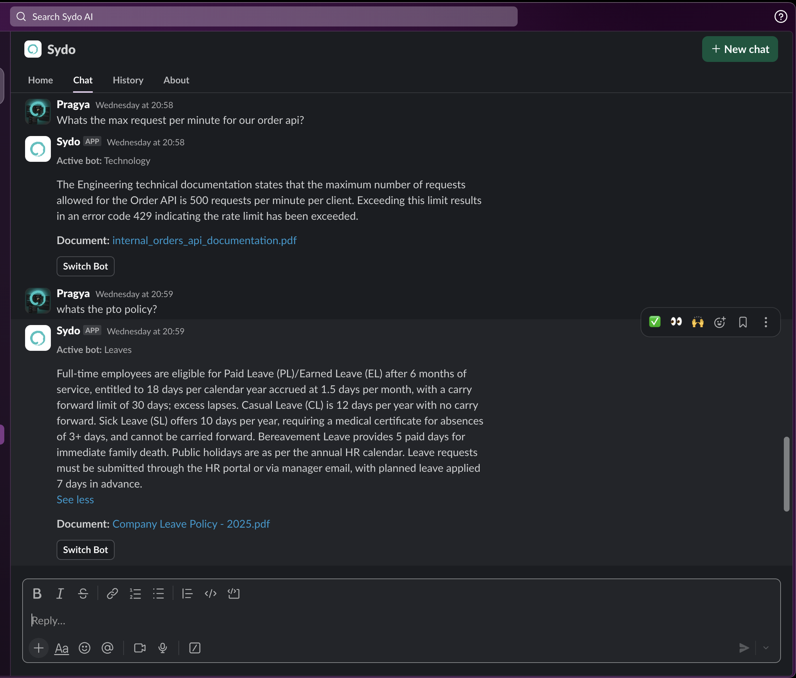The height and width of the screenshot is (678, 796).
Task: Open Company Leave Policy - 2025.pdf link
Action: (191, 524)
